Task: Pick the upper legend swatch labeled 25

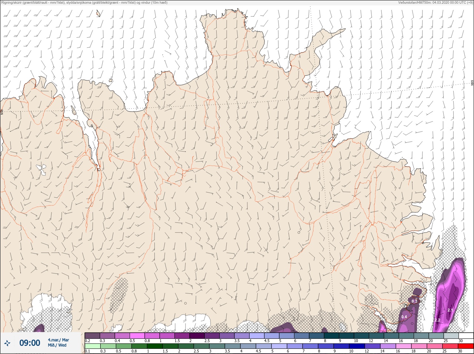Action: tap(451, 336)
